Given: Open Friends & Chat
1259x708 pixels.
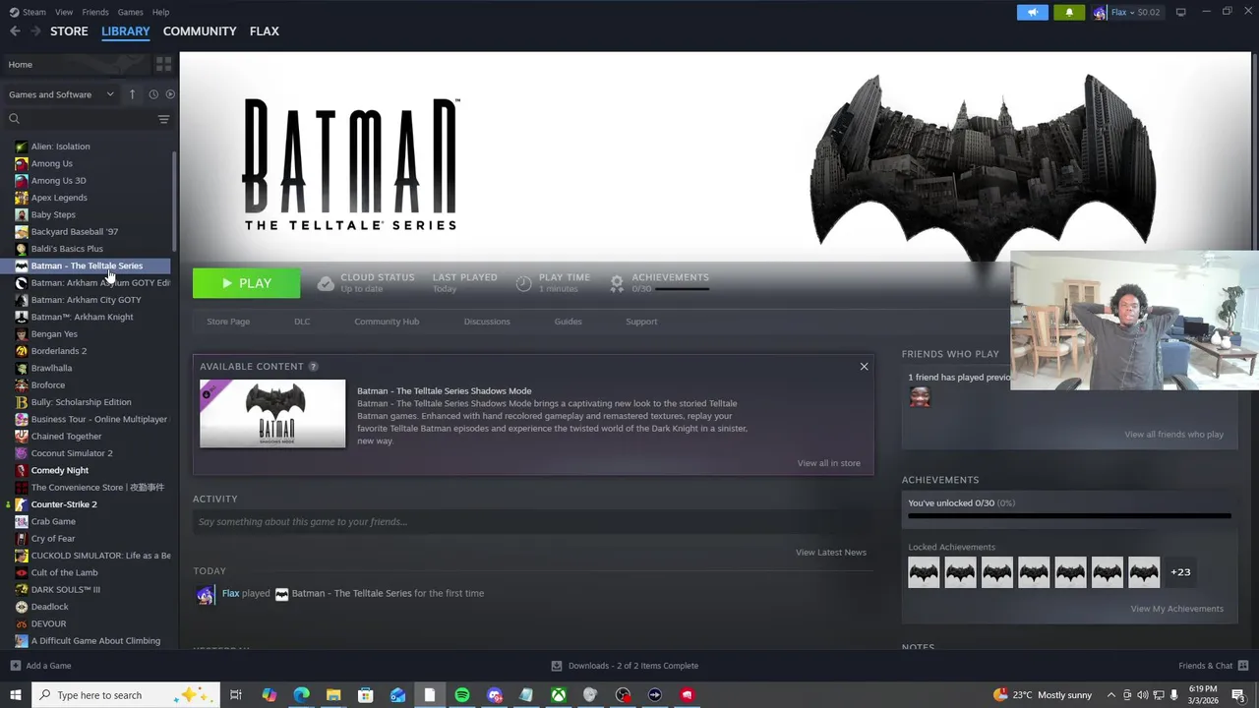Looking at the screenshot, I should (x=1213, y=666).
